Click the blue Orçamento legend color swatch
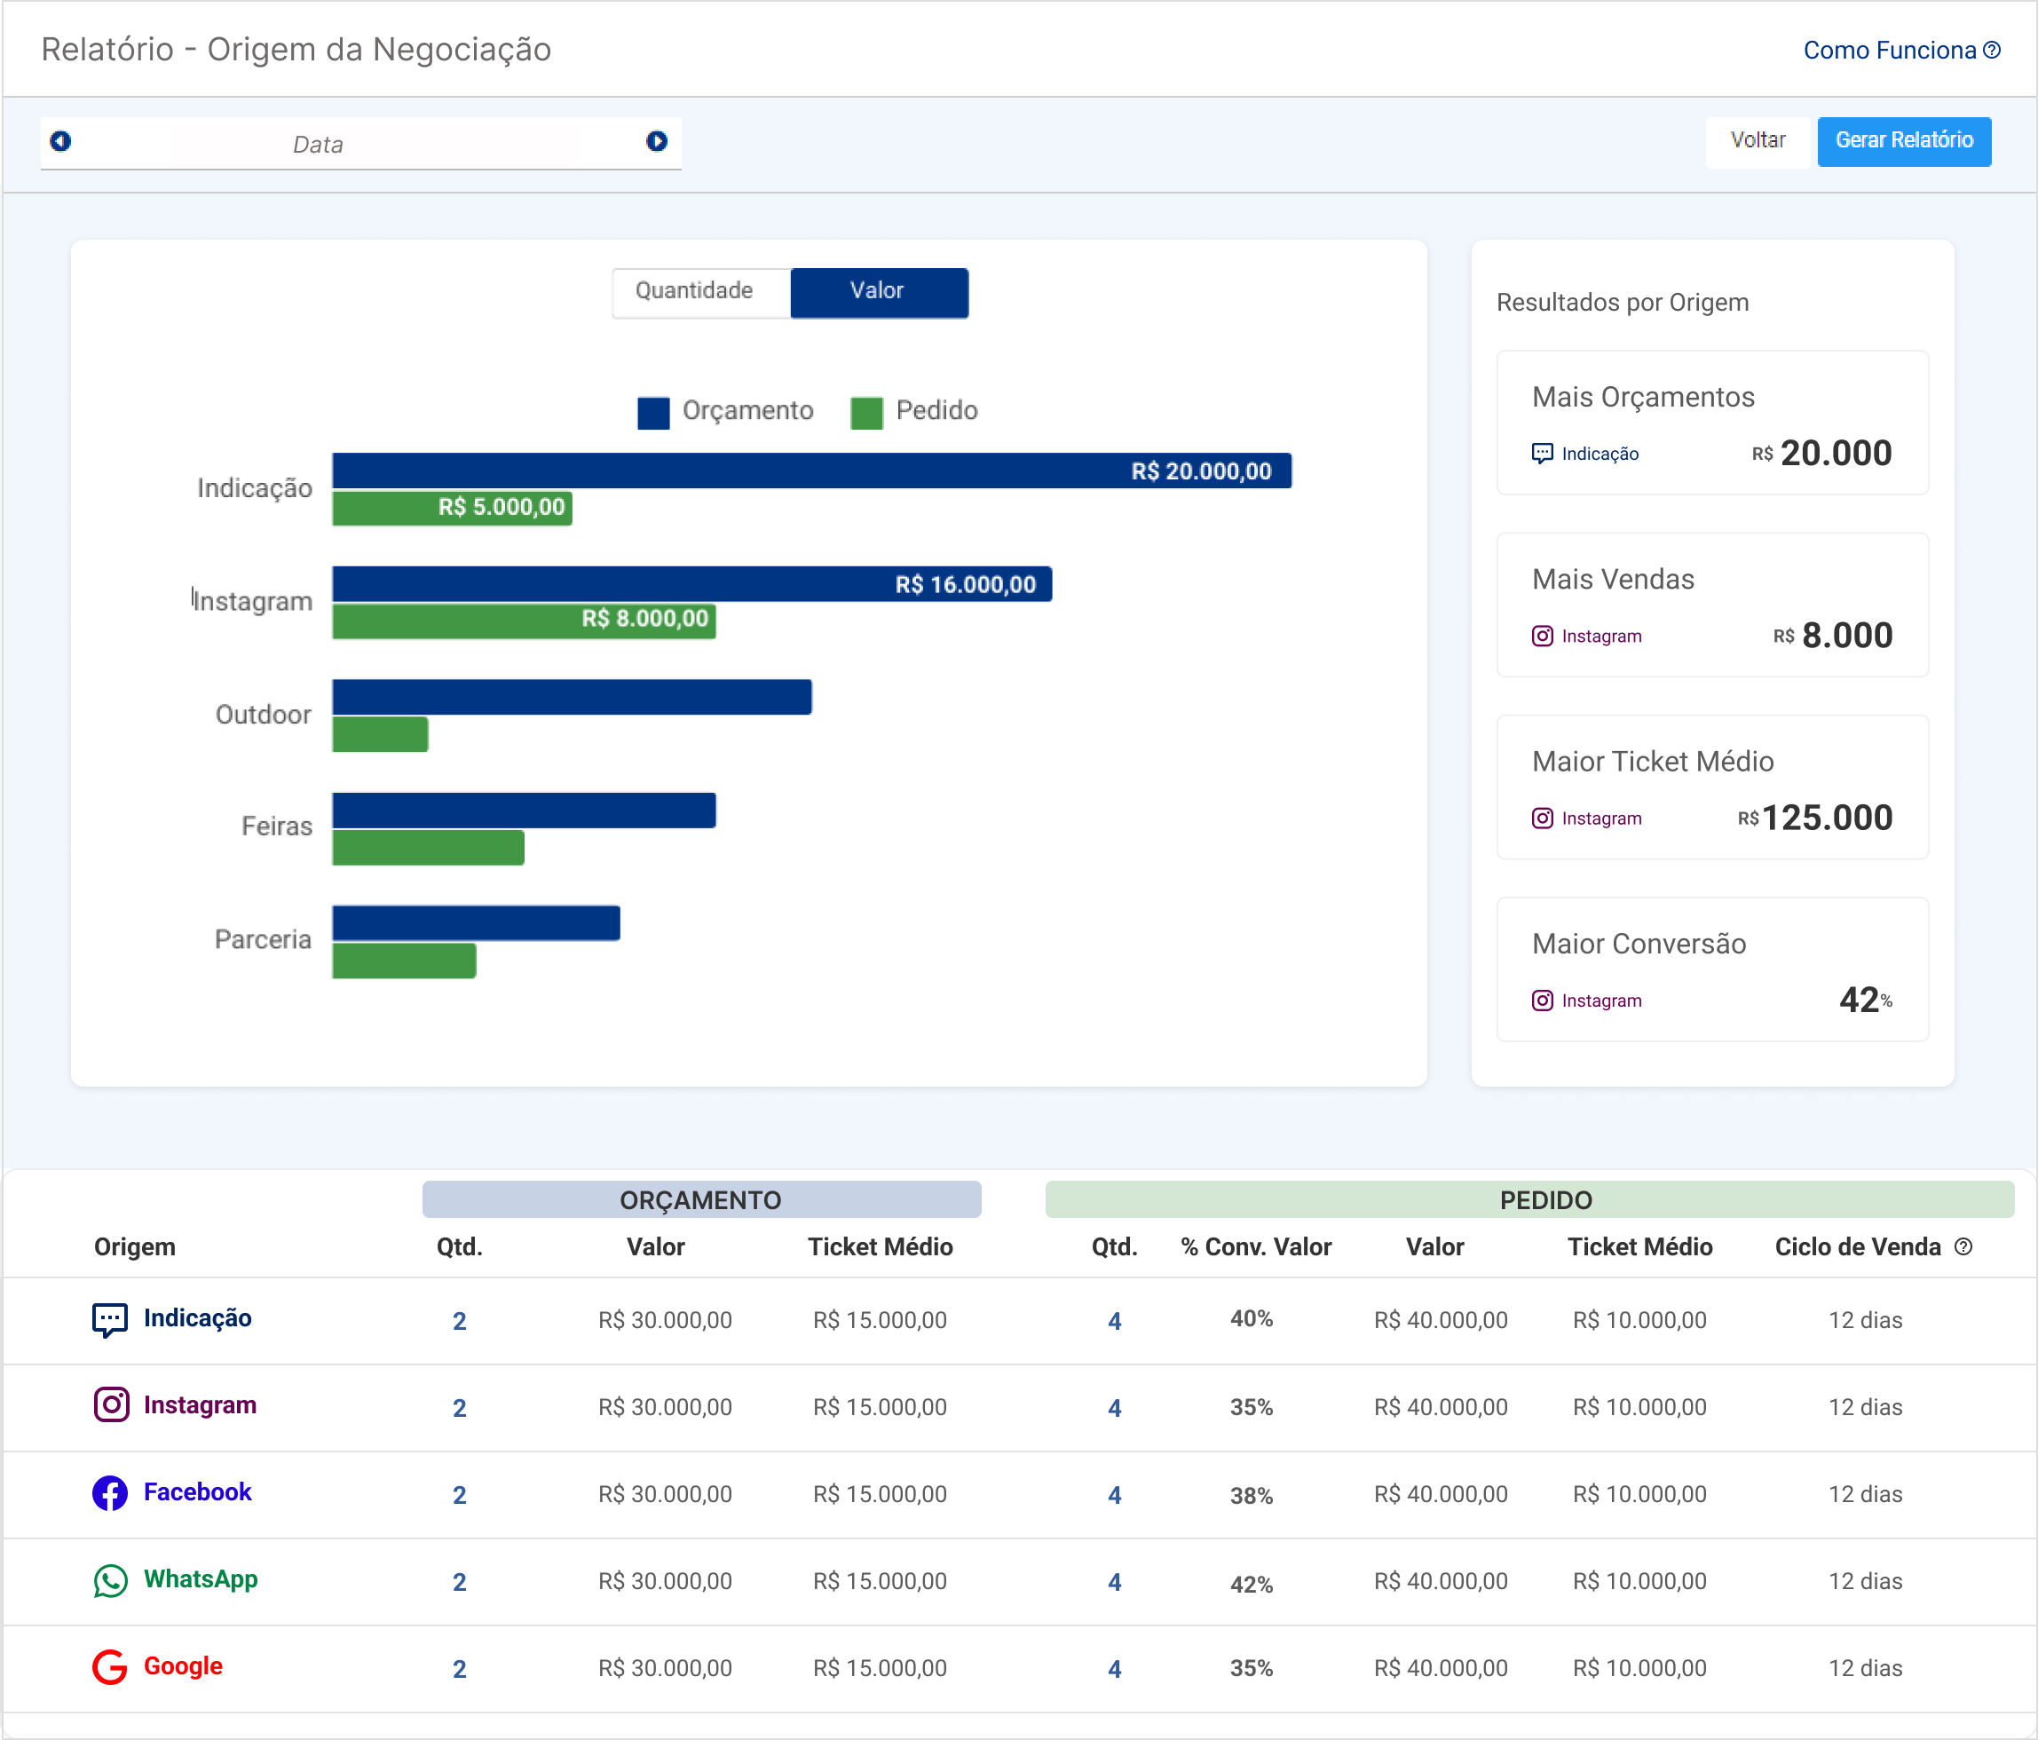Viewport: 2038px width, 1740px height. 653,412
